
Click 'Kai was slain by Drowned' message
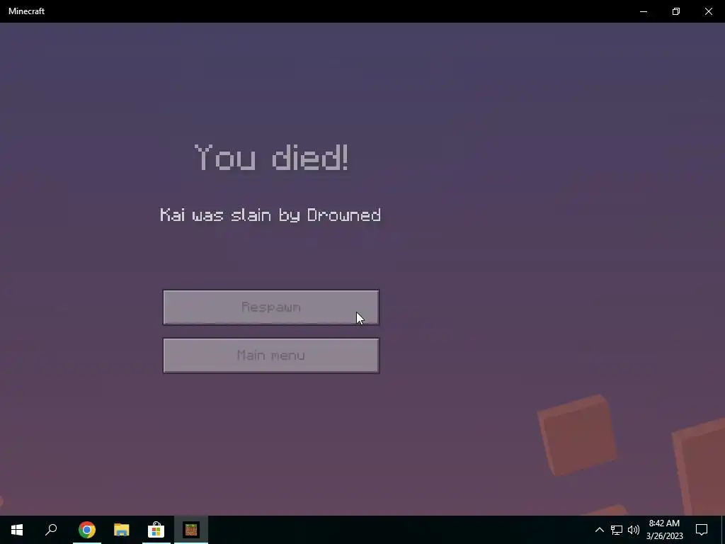pyautogui.click(x=270, y=215)
